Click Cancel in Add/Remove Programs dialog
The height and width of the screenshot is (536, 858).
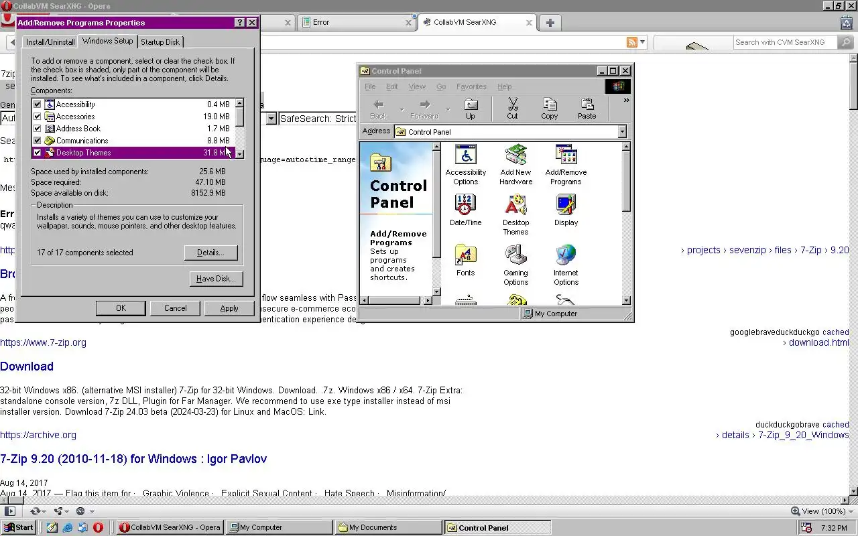point(176,308)
